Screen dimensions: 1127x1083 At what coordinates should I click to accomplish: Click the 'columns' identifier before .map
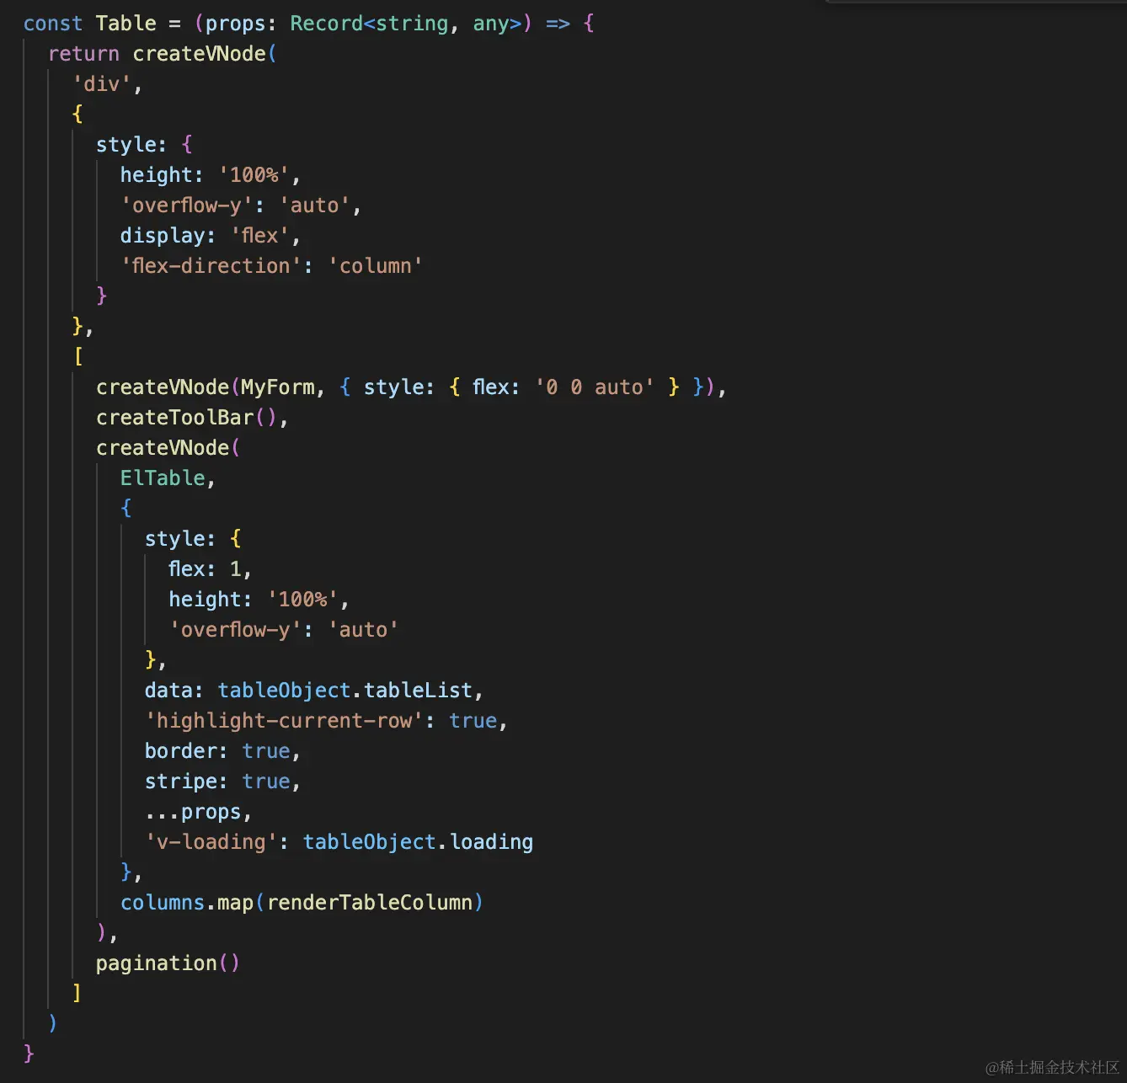tap(163, 903)
